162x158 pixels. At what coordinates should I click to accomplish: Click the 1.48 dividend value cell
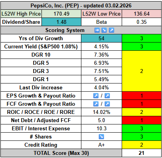coord(61,22)
